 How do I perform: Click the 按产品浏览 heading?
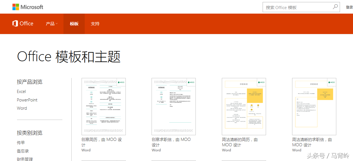[29, 82]
